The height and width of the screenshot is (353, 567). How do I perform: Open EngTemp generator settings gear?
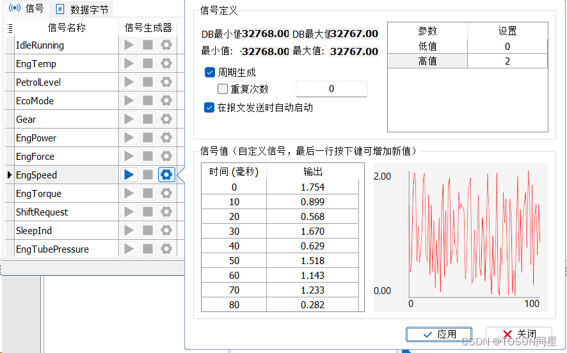[166, 63]
